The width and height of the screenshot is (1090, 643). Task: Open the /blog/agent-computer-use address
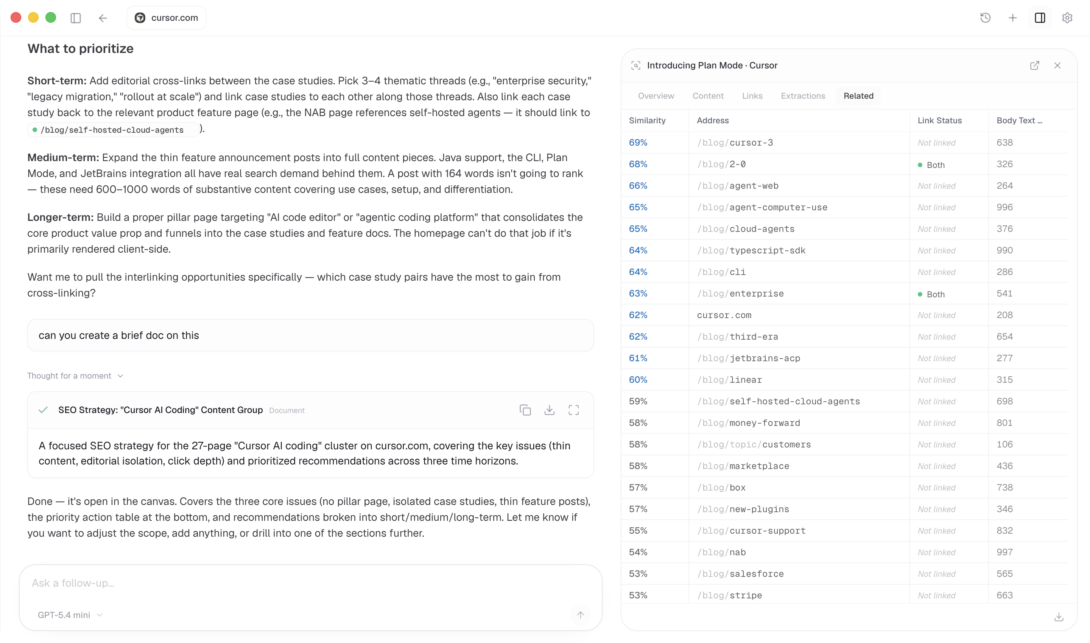[762, 207]
